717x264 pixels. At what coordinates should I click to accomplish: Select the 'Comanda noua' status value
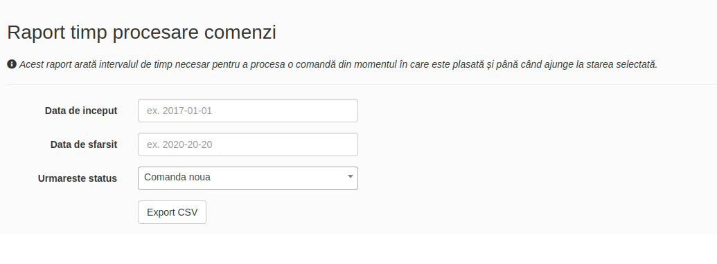point(177,178)
